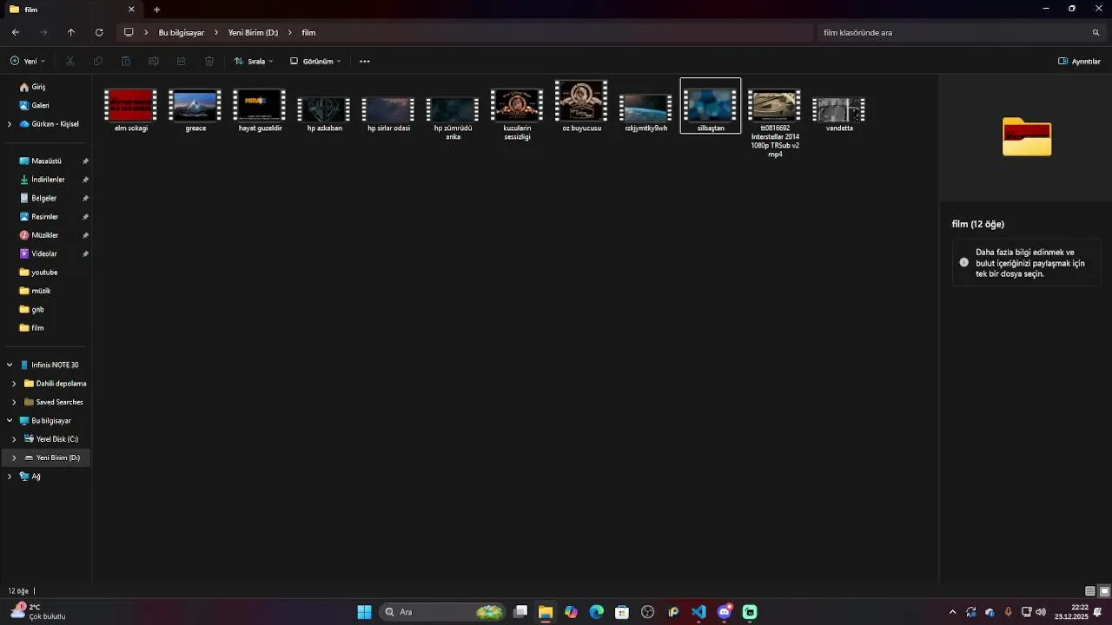Open Resimler quick access folder
The width and height of the screenshot is (1112, 625).
coord(45,217)
